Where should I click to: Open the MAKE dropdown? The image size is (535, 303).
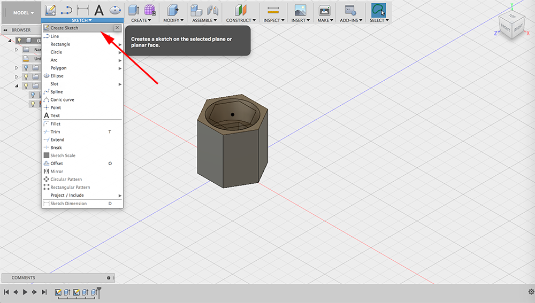(x=325, y=20)
